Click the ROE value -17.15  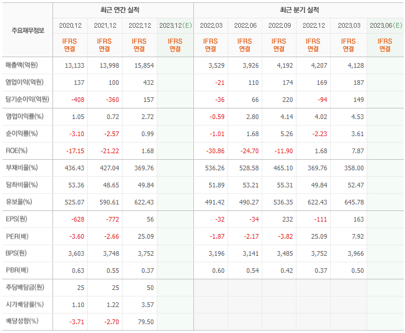pyautogui.click(x=75, y=151)
